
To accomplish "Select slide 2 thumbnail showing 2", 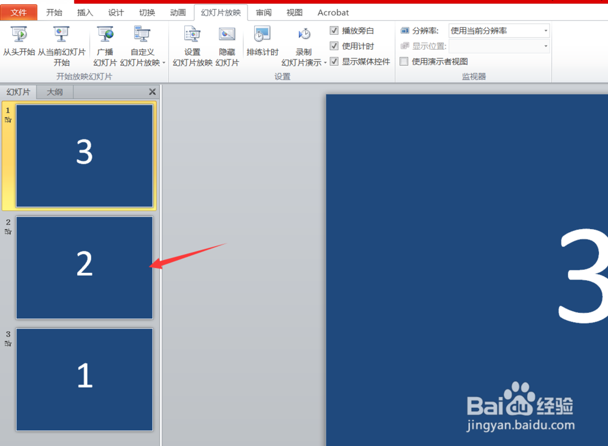I will 85,268.
